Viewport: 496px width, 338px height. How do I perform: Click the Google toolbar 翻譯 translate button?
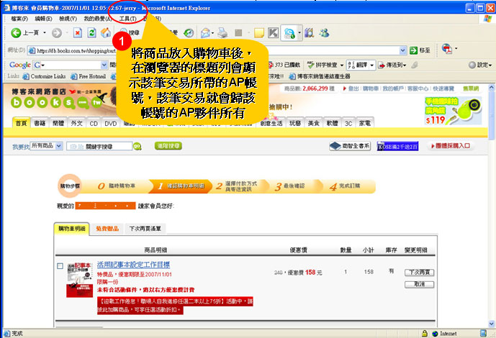[x=358, y=65]
